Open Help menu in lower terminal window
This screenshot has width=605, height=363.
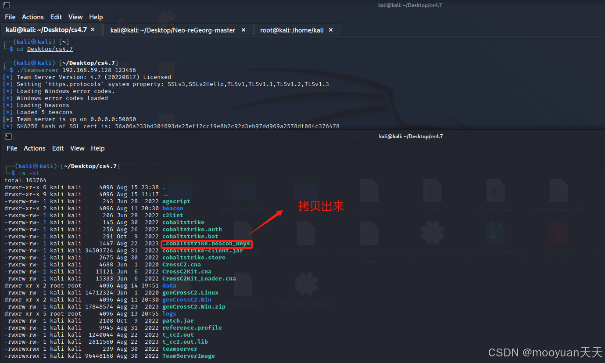[98, 148]
